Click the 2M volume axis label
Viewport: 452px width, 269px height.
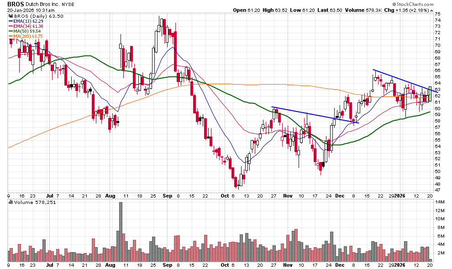pos(441,253)
